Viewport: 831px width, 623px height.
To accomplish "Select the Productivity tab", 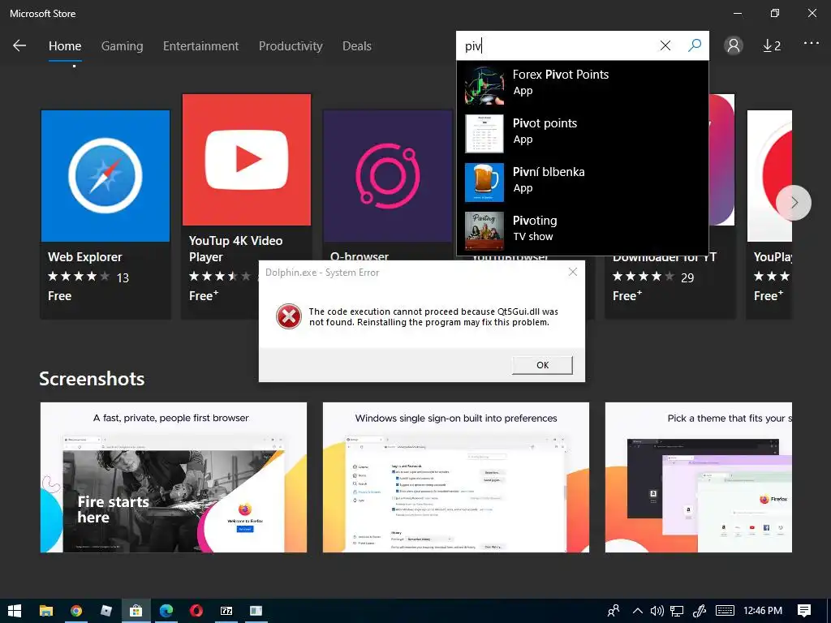I will tap(291, 46).
